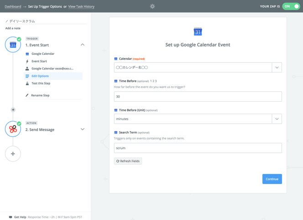Screen dimensions: 303x220
Task: Open the Event Start trigger menu item
Action: [x=39, y=61]
